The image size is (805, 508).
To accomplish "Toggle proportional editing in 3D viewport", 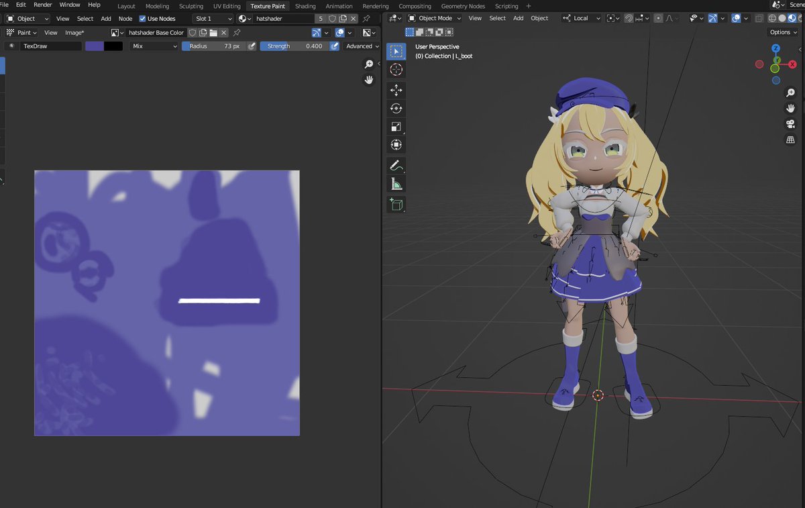I will pyautogui.click(x=659, y=18).
